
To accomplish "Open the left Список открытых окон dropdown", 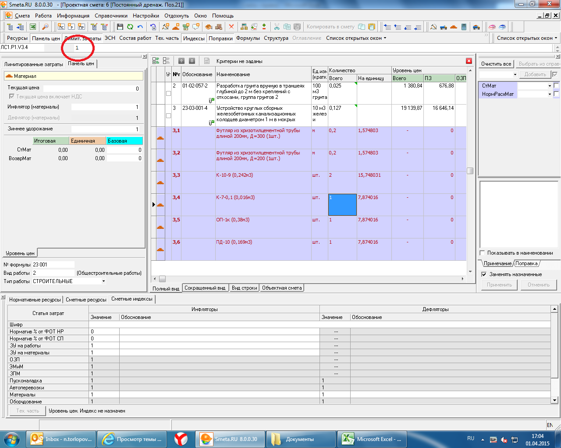I will (x=356, y=38).
